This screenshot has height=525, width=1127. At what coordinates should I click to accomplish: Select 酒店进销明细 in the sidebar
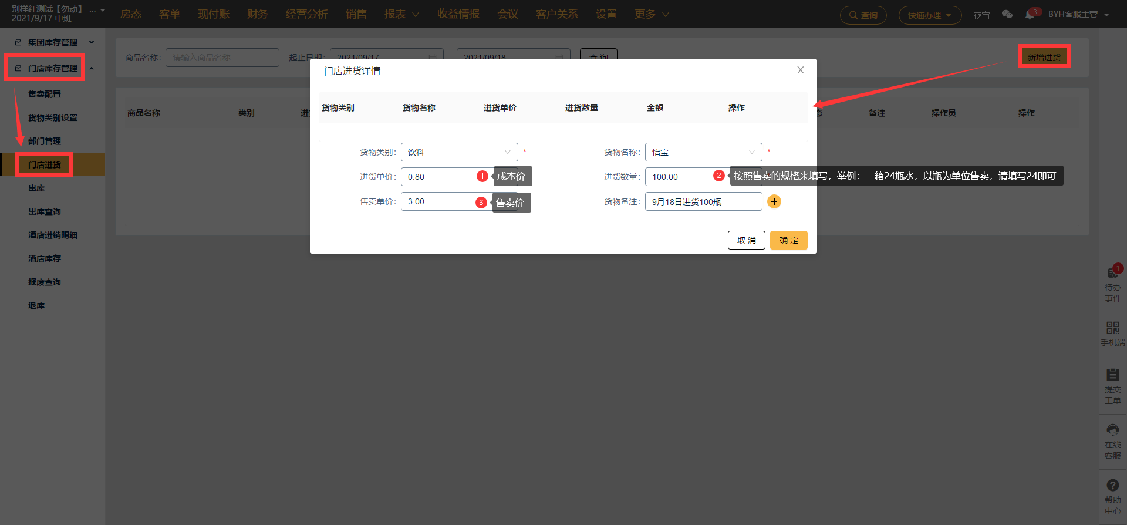(x=53, y=235)
